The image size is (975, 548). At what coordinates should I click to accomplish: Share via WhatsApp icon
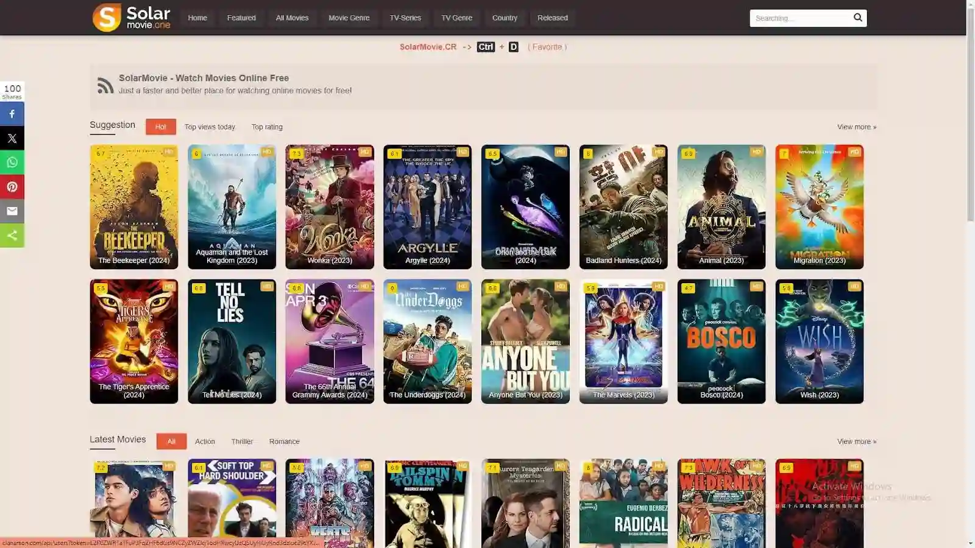(x=12, y=163)
